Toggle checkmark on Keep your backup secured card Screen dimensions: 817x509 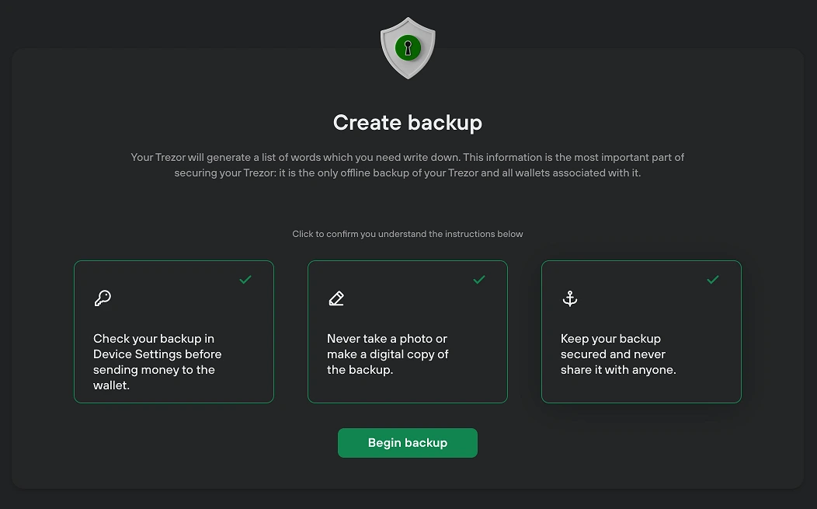pos(713,280)
